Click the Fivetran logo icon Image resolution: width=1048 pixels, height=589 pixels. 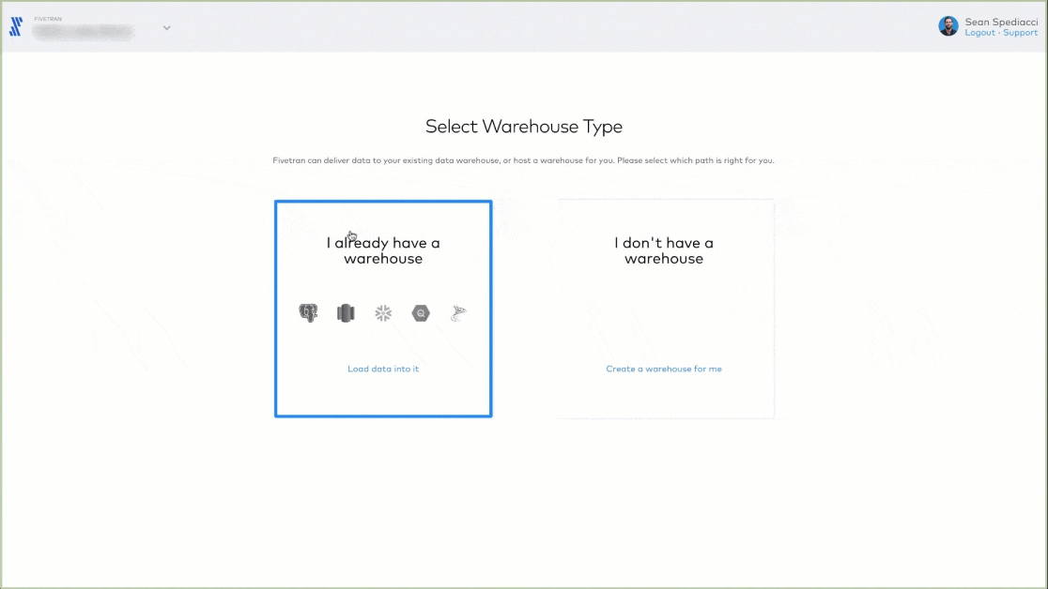[16, 27]
